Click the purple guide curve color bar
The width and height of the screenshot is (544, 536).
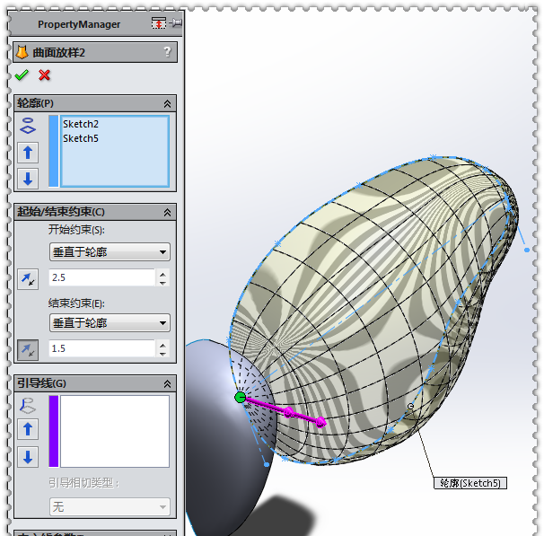(x=54, y=431)
